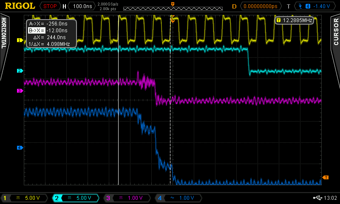Click the 12.2885MHz frequency counter badge

pyautogui.click(x=295, y=20)
